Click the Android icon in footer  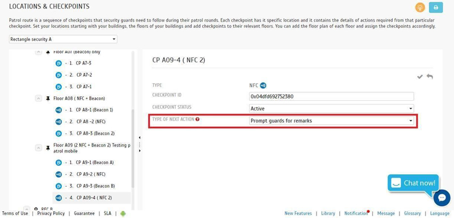point(123,213)
